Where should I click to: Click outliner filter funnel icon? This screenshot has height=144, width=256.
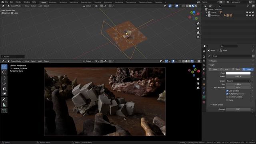[248, 6]
